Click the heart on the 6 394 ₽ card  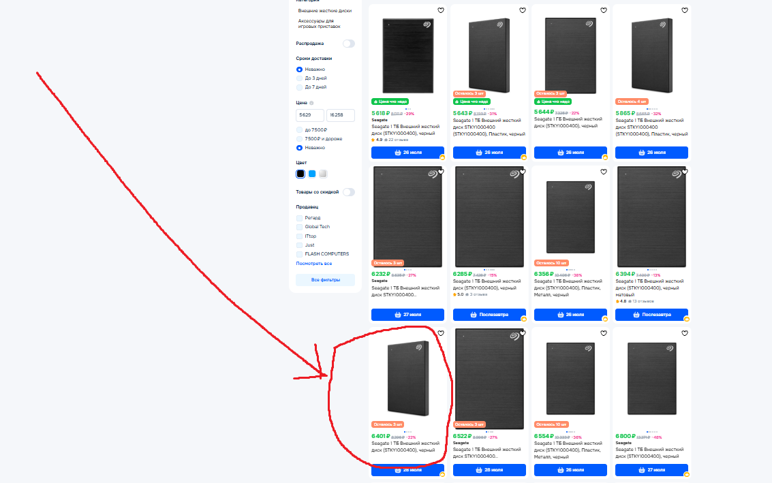click(x=685, y=172)
